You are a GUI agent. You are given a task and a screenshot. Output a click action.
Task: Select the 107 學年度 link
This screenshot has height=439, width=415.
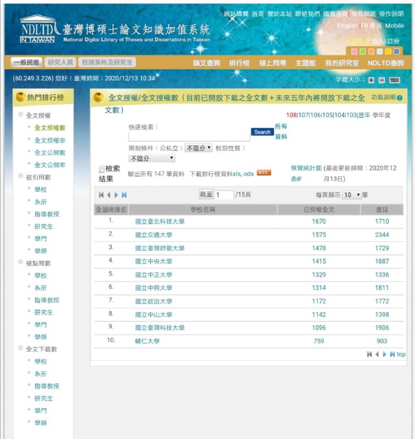click(303, 115)
